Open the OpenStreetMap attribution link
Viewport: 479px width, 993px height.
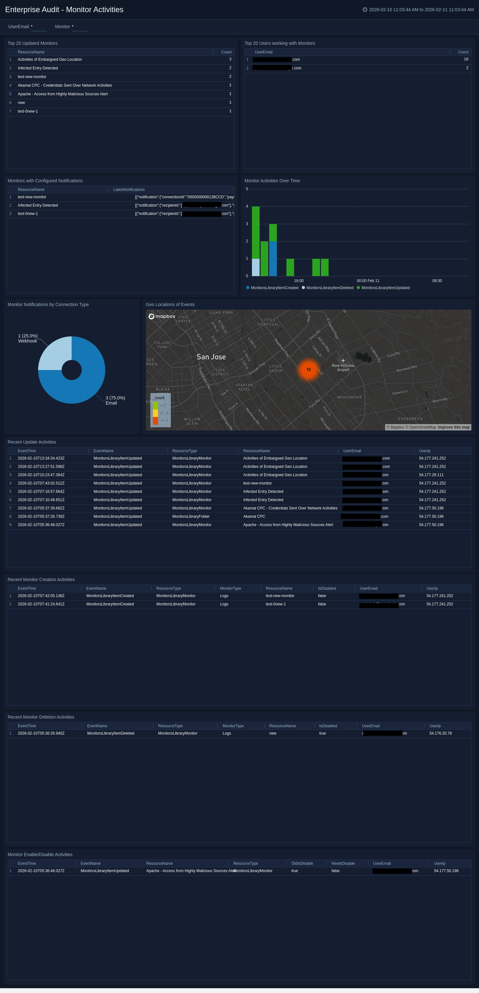tap(422, 427)
